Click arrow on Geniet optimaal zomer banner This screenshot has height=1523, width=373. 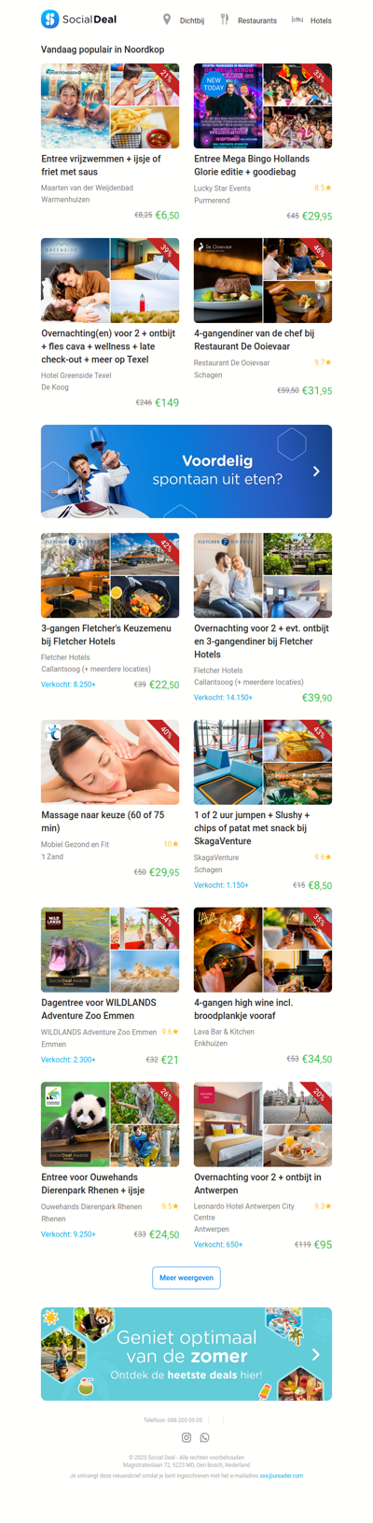pyautogui.click(x=316, y=1354)
